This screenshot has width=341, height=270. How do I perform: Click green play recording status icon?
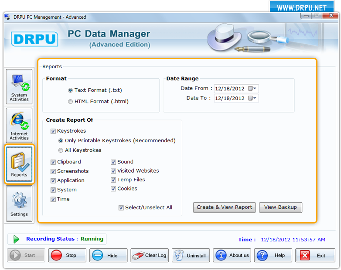tap(16, 239)
